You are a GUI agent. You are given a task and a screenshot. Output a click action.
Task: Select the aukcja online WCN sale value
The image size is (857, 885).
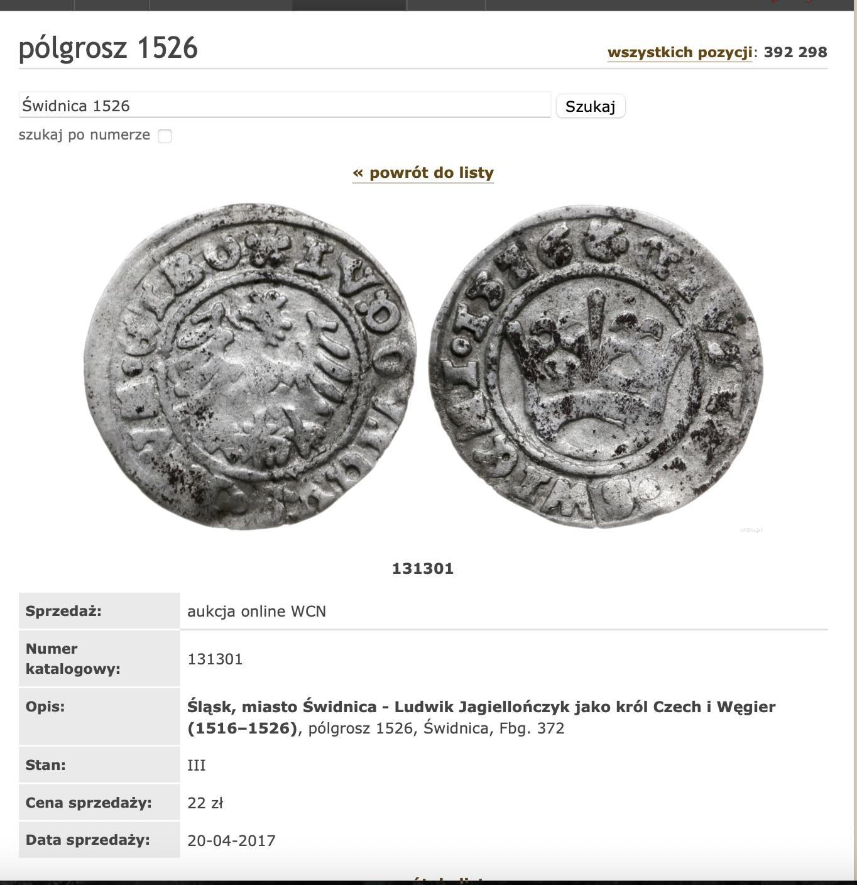click(256, 611)
